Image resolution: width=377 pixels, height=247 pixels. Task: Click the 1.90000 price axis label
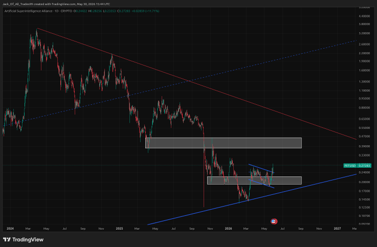click(x=364, y=61)
